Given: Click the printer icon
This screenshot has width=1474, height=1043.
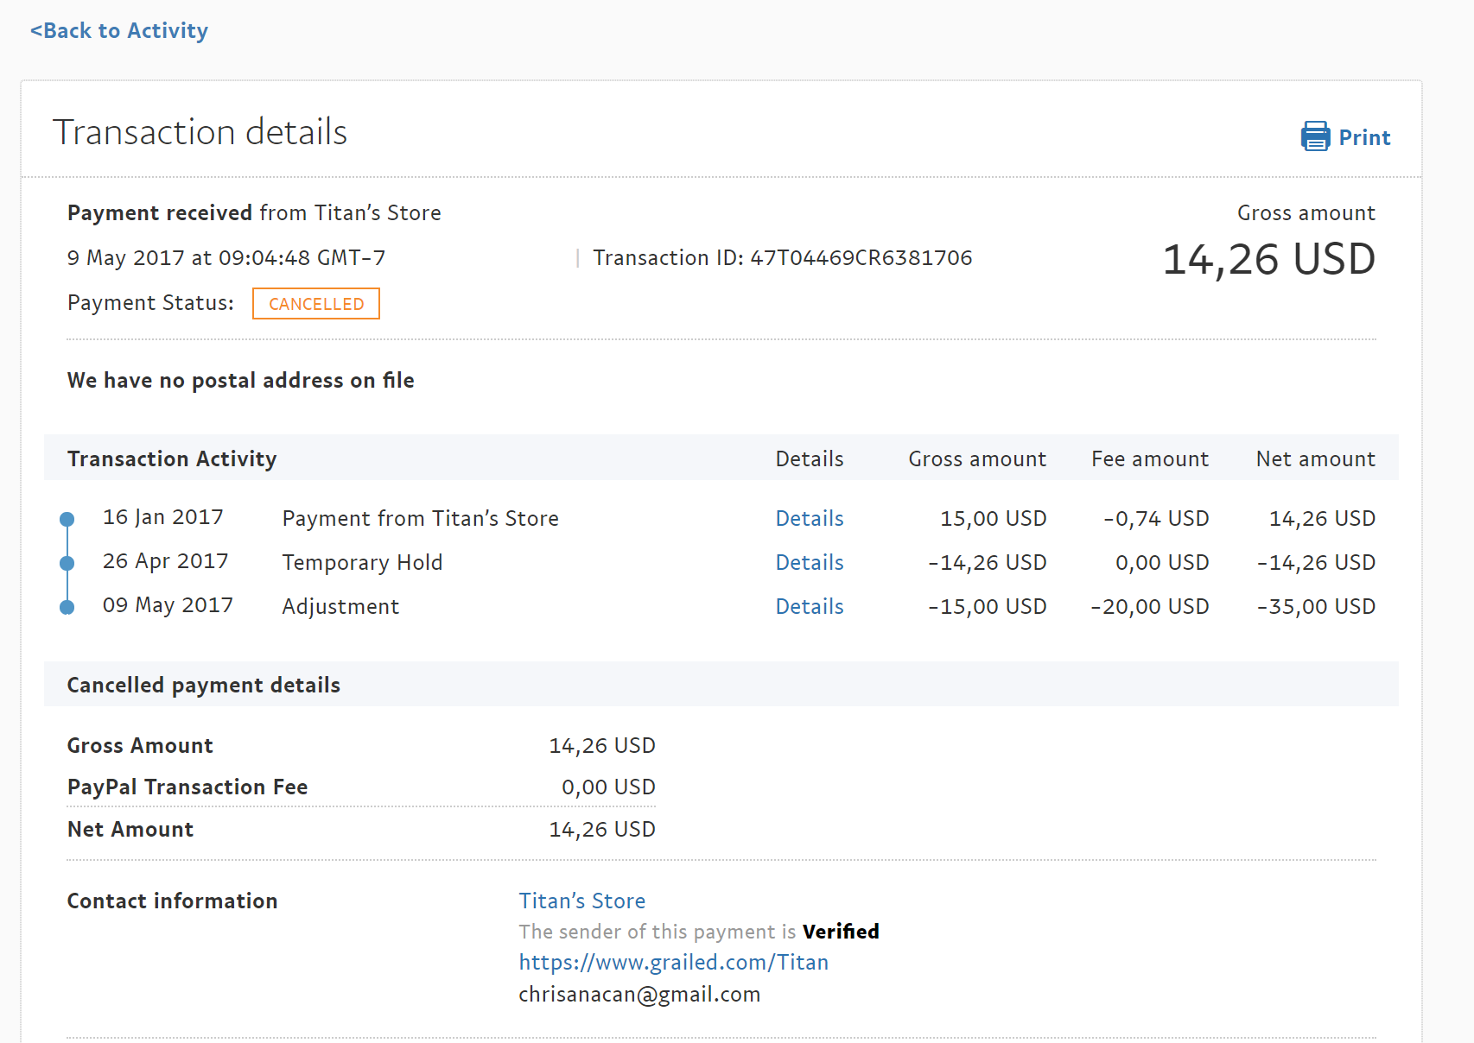Looking at the screenshot, I should coord(1315,136).
